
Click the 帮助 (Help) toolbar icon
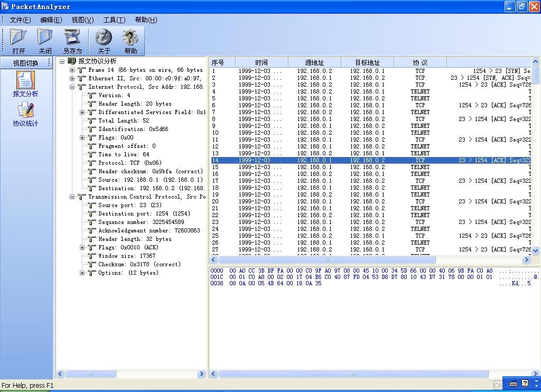pos(130,41)
